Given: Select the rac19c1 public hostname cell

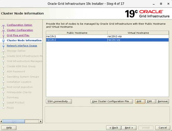Looking at the screenshot, I should click(x=77, y=36).
